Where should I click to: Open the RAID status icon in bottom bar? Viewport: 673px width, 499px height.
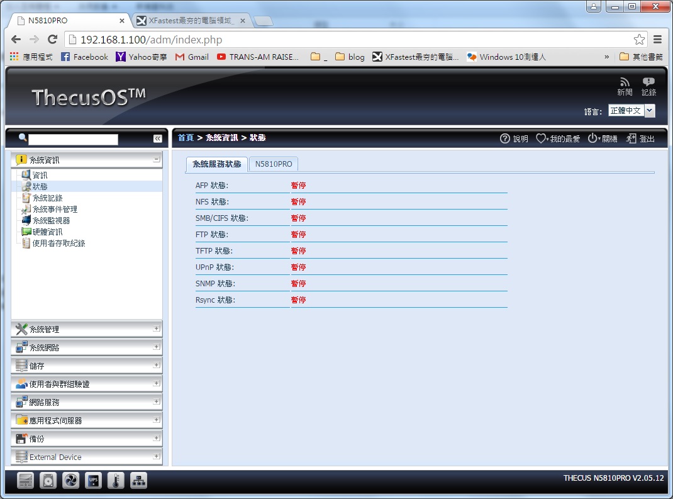[x=25, y=481]
